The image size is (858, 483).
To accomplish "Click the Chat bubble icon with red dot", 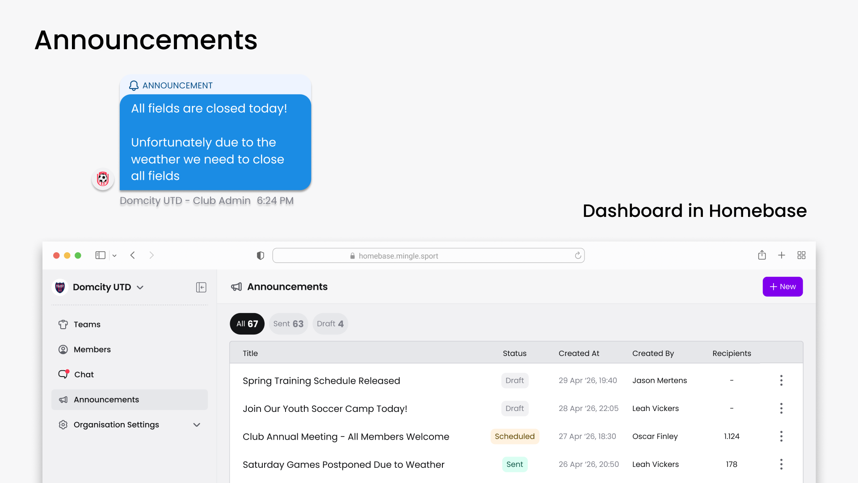I will [63, 374].
